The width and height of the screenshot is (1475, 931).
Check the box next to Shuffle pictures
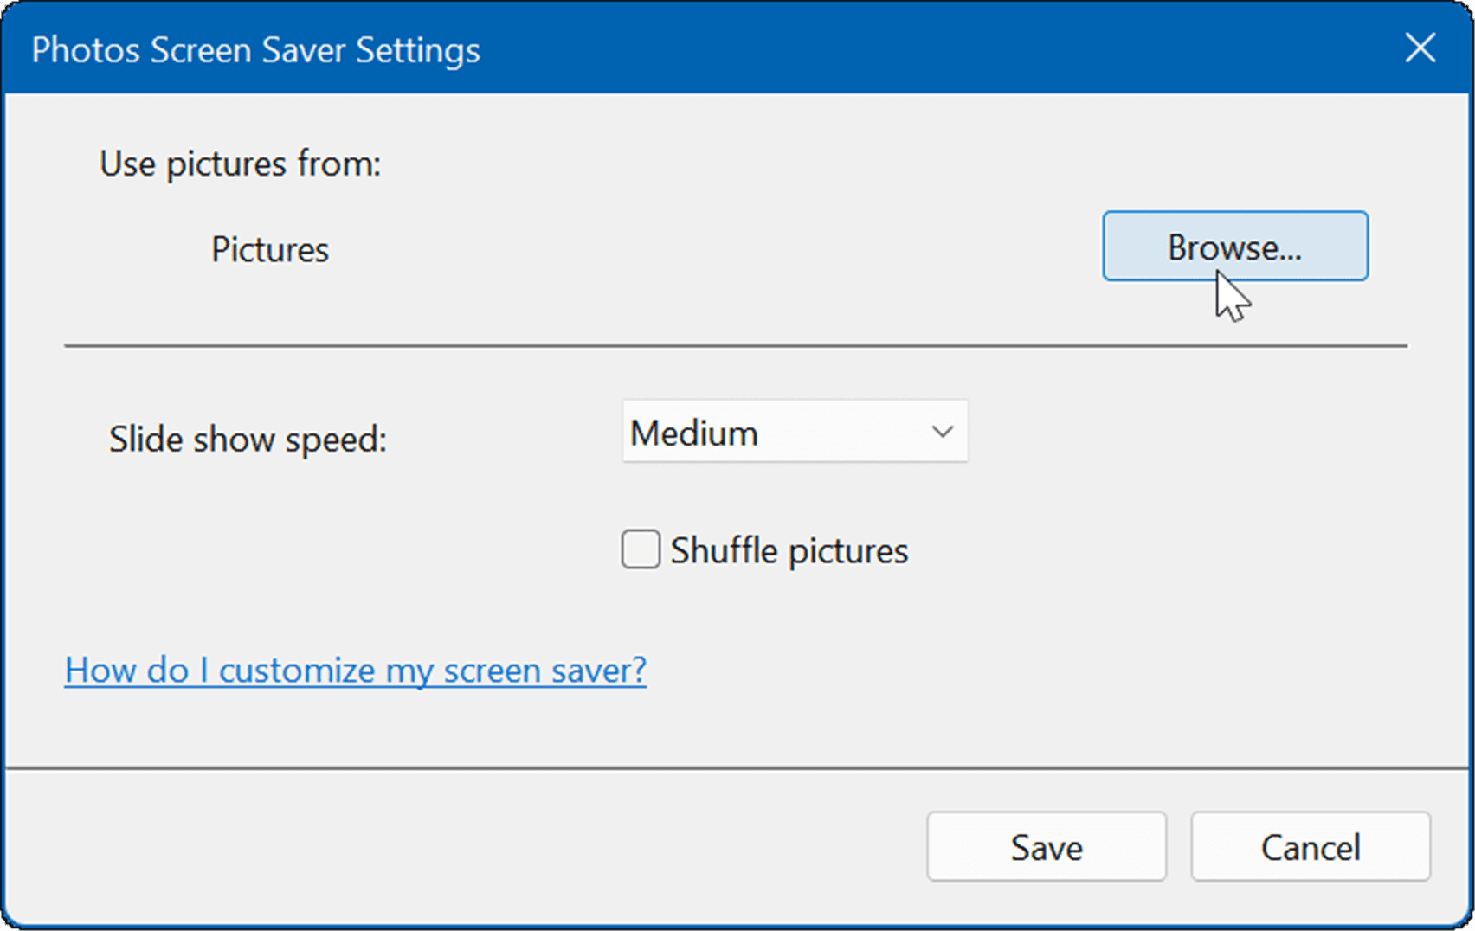click(640, 549)
